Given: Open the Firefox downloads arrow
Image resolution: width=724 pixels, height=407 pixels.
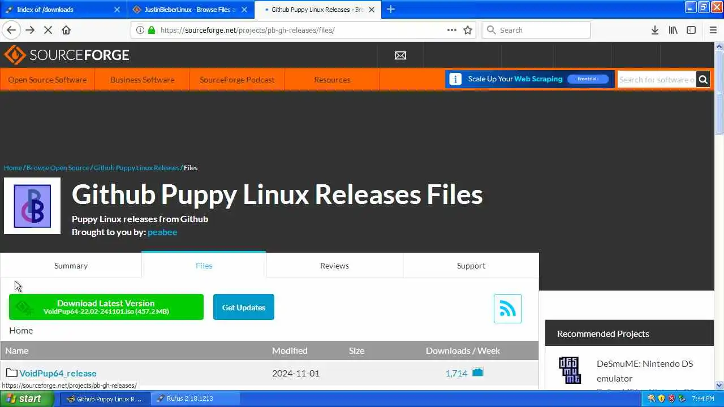Looking at the screenshot, I should [654, 30].
